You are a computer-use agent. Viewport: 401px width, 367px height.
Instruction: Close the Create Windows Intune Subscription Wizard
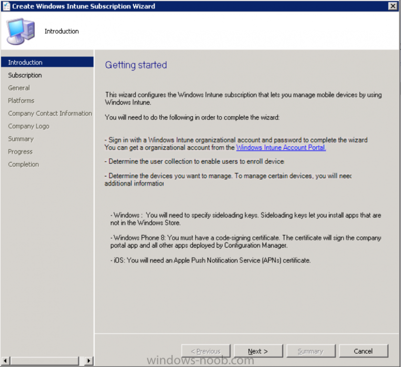click(393, 6)
